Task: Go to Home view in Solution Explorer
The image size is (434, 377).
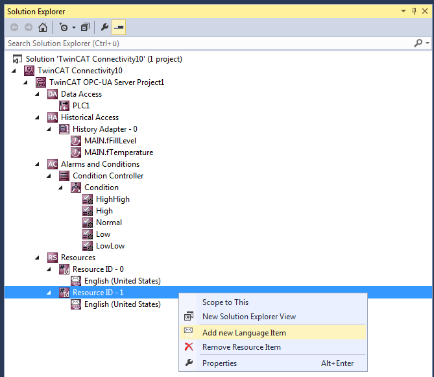Action: [43, 27]
